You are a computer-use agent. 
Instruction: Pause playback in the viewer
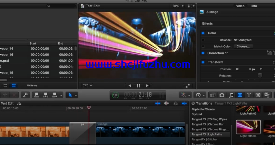pos(138,85)
